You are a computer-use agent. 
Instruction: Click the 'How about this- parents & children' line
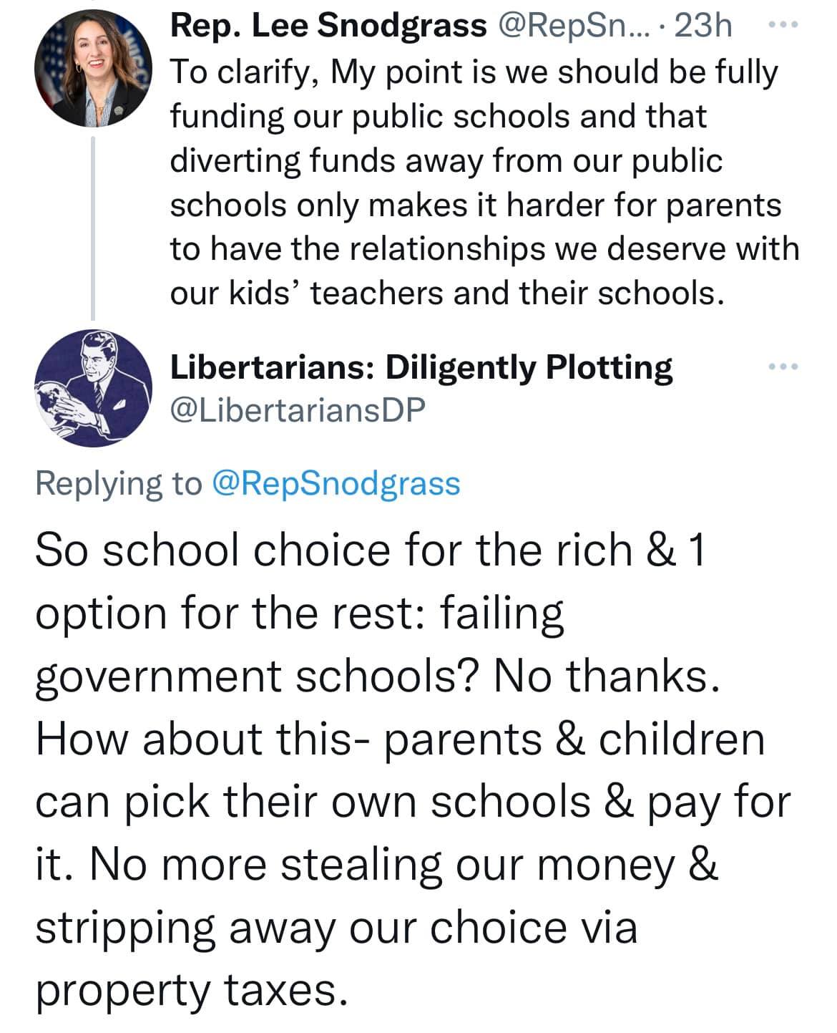[x=400, y=739]
